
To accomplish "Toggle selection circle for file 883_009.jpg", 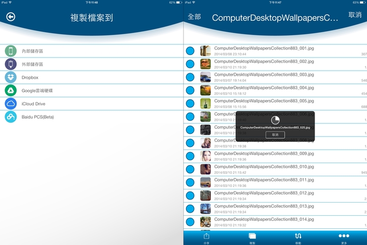I will 190,156.
